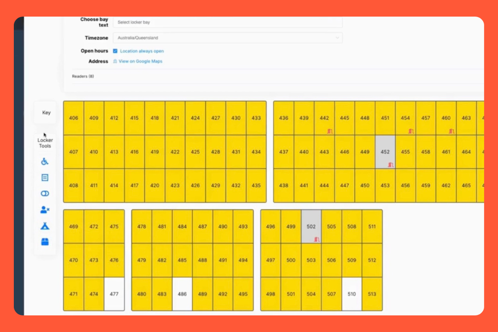Select locker 408
The height and width of the screenshot is (332, 498).
pos(74,185)
